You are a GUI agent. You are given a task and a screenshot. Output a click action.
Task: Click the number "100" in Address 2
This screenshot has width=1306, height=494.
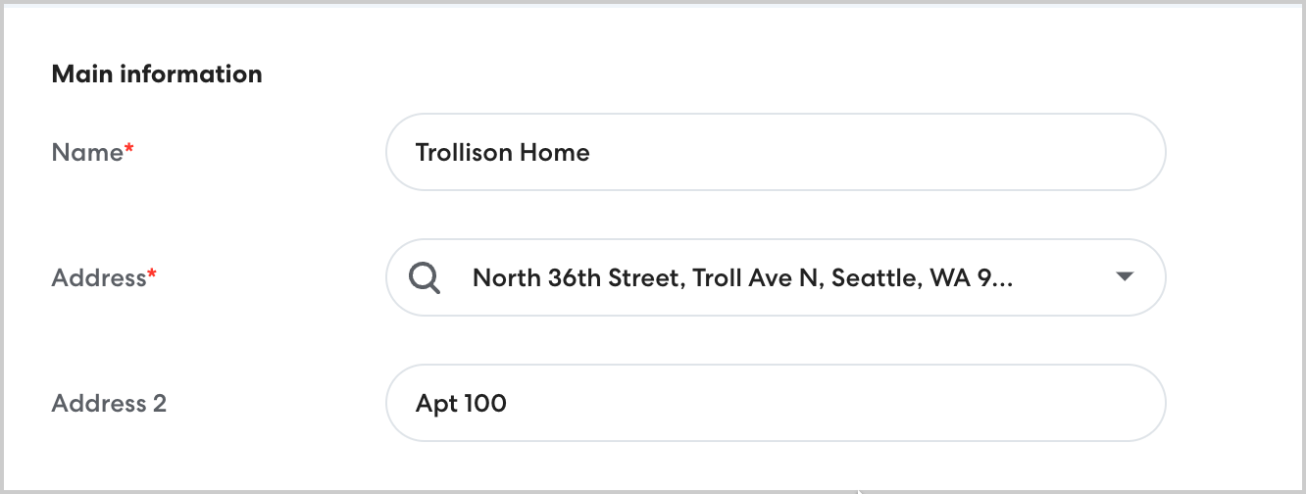click(x=480, y=404)
